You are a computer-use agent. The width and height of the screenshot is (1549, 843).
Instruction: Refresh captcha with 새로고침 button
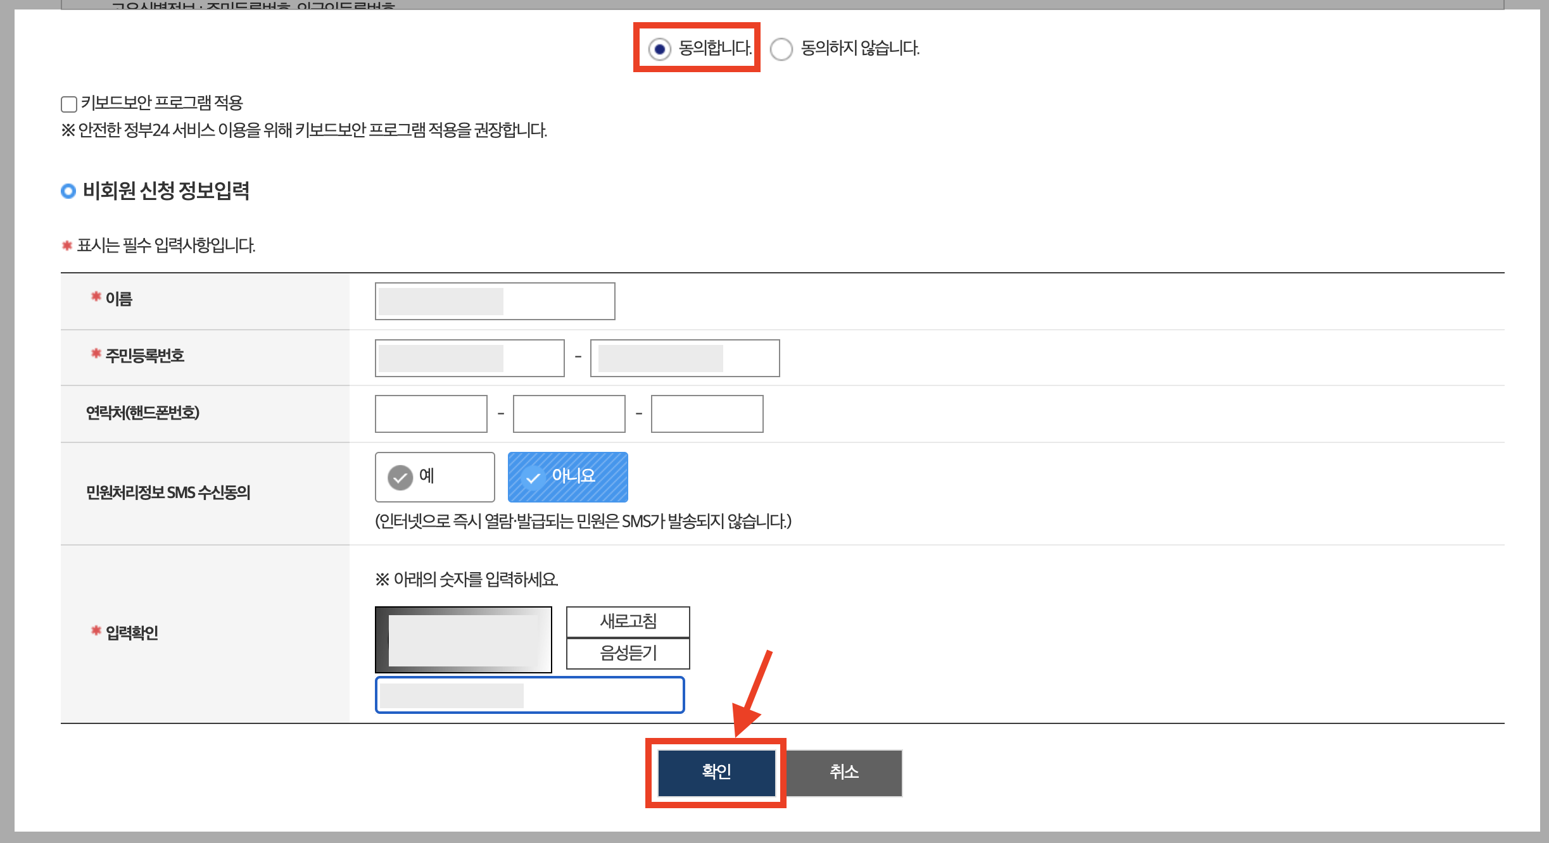(x=628, y=621)
